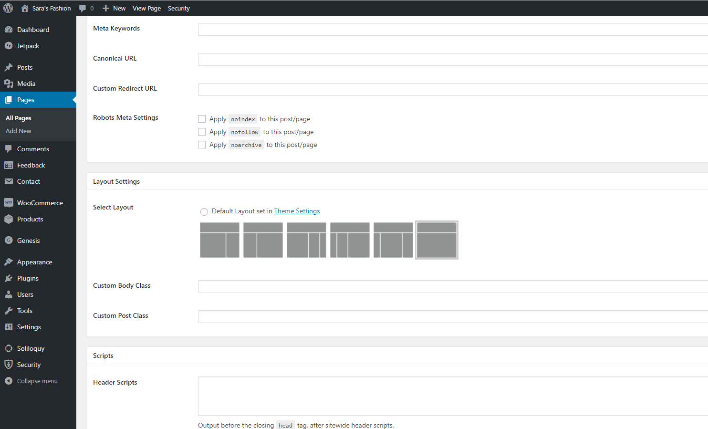Click the Products box icon
This screenshot has width=708, height=429.
pos(9,219)
